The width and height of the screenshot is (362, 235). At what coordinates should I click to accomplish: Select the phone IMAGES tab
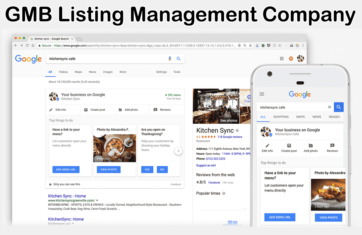tap(334, 117)
